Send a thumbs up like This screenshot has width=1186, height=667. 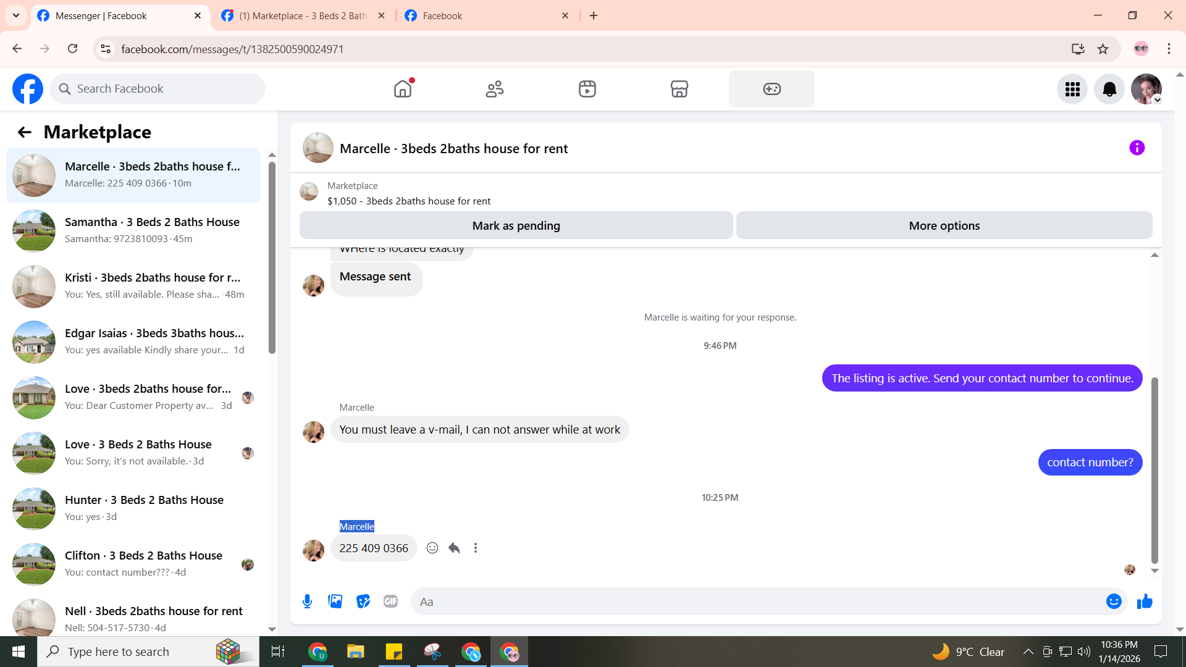tap(1145, 602)
